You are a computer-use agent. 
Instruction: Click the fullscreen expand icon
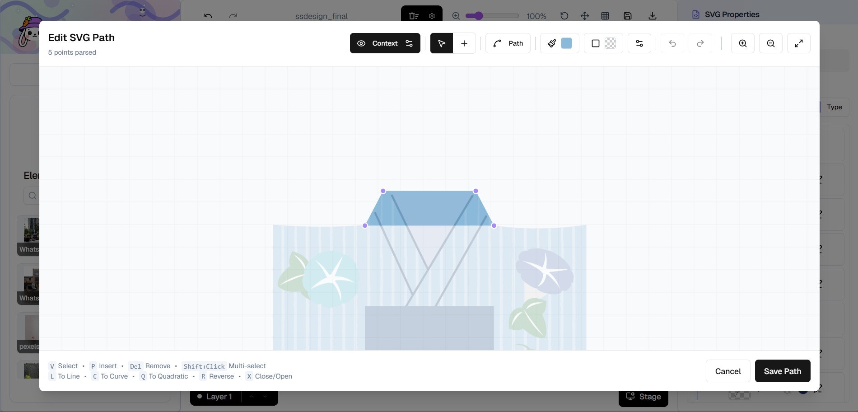click(x=798, y=43)
